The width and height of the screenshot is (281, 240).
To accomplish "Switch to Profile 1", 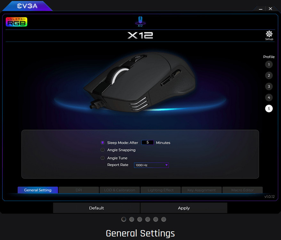I will [269, 64].
